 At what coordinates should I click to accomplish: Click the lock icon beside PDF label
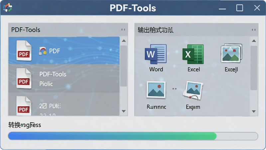(43, 51)
